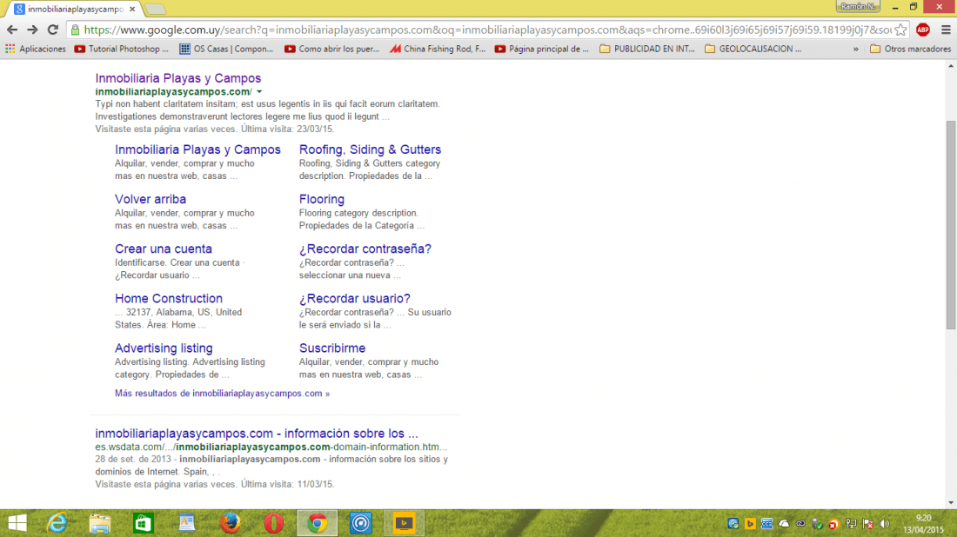Launch Opera from taskbar
Viewport: 957px width, 537px height.
273,524
